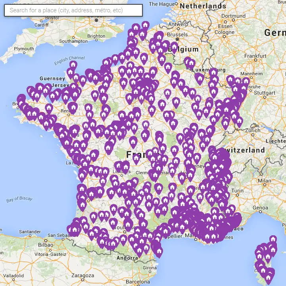Select the house pin overlapping the Belgium label
The width and height of the screenshot is (286, 286).
(174, 48)
